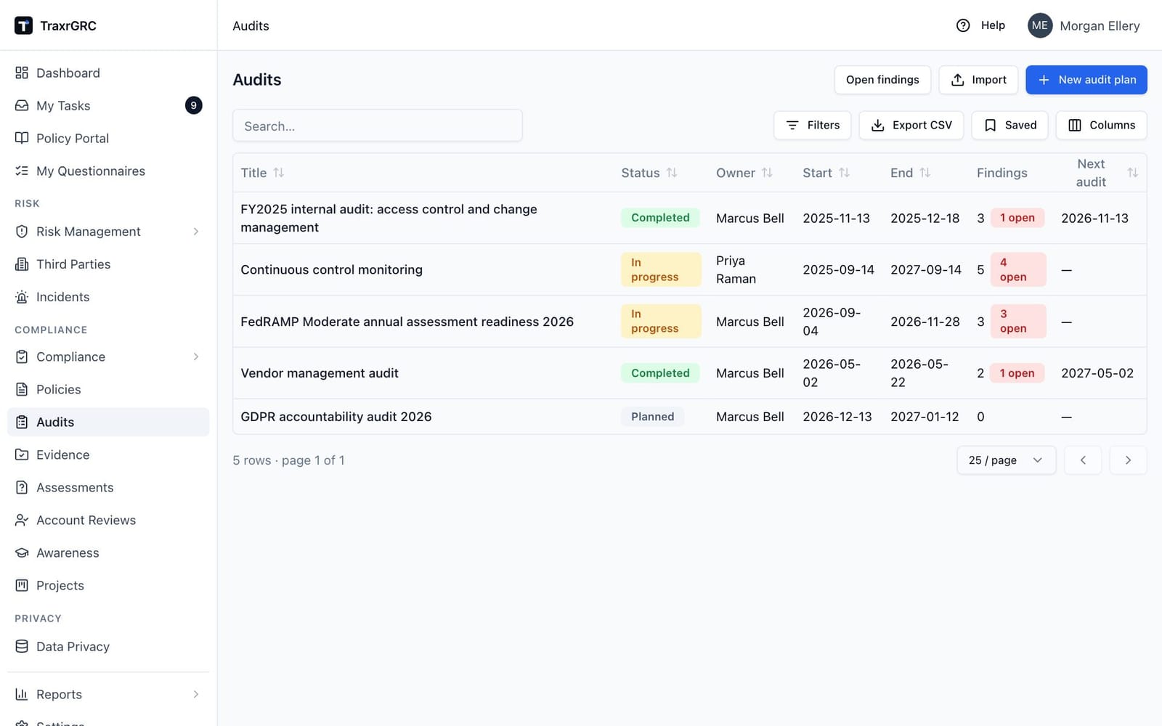Open the Policy Portal book icon
1162x726 pixels.
tap(22, 138)
